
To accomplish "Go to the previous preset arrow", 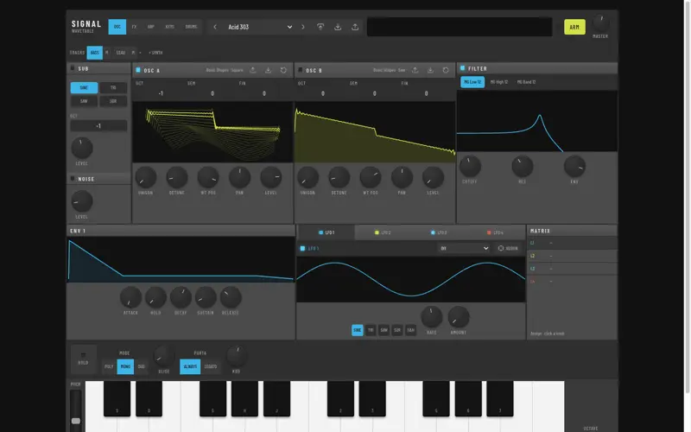I will tap(215, 27).
